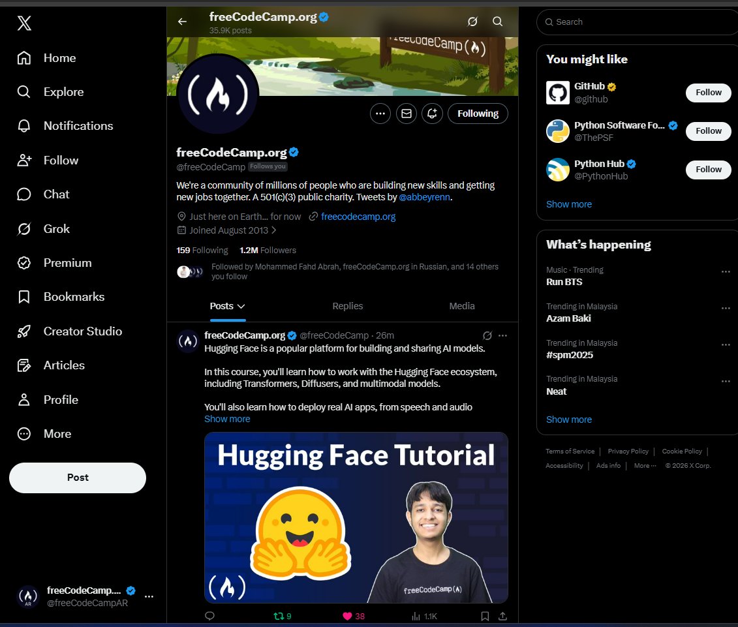Screen dimensions: 738x627
Task: Show more in You might like
Action: [x=568, y=204]
